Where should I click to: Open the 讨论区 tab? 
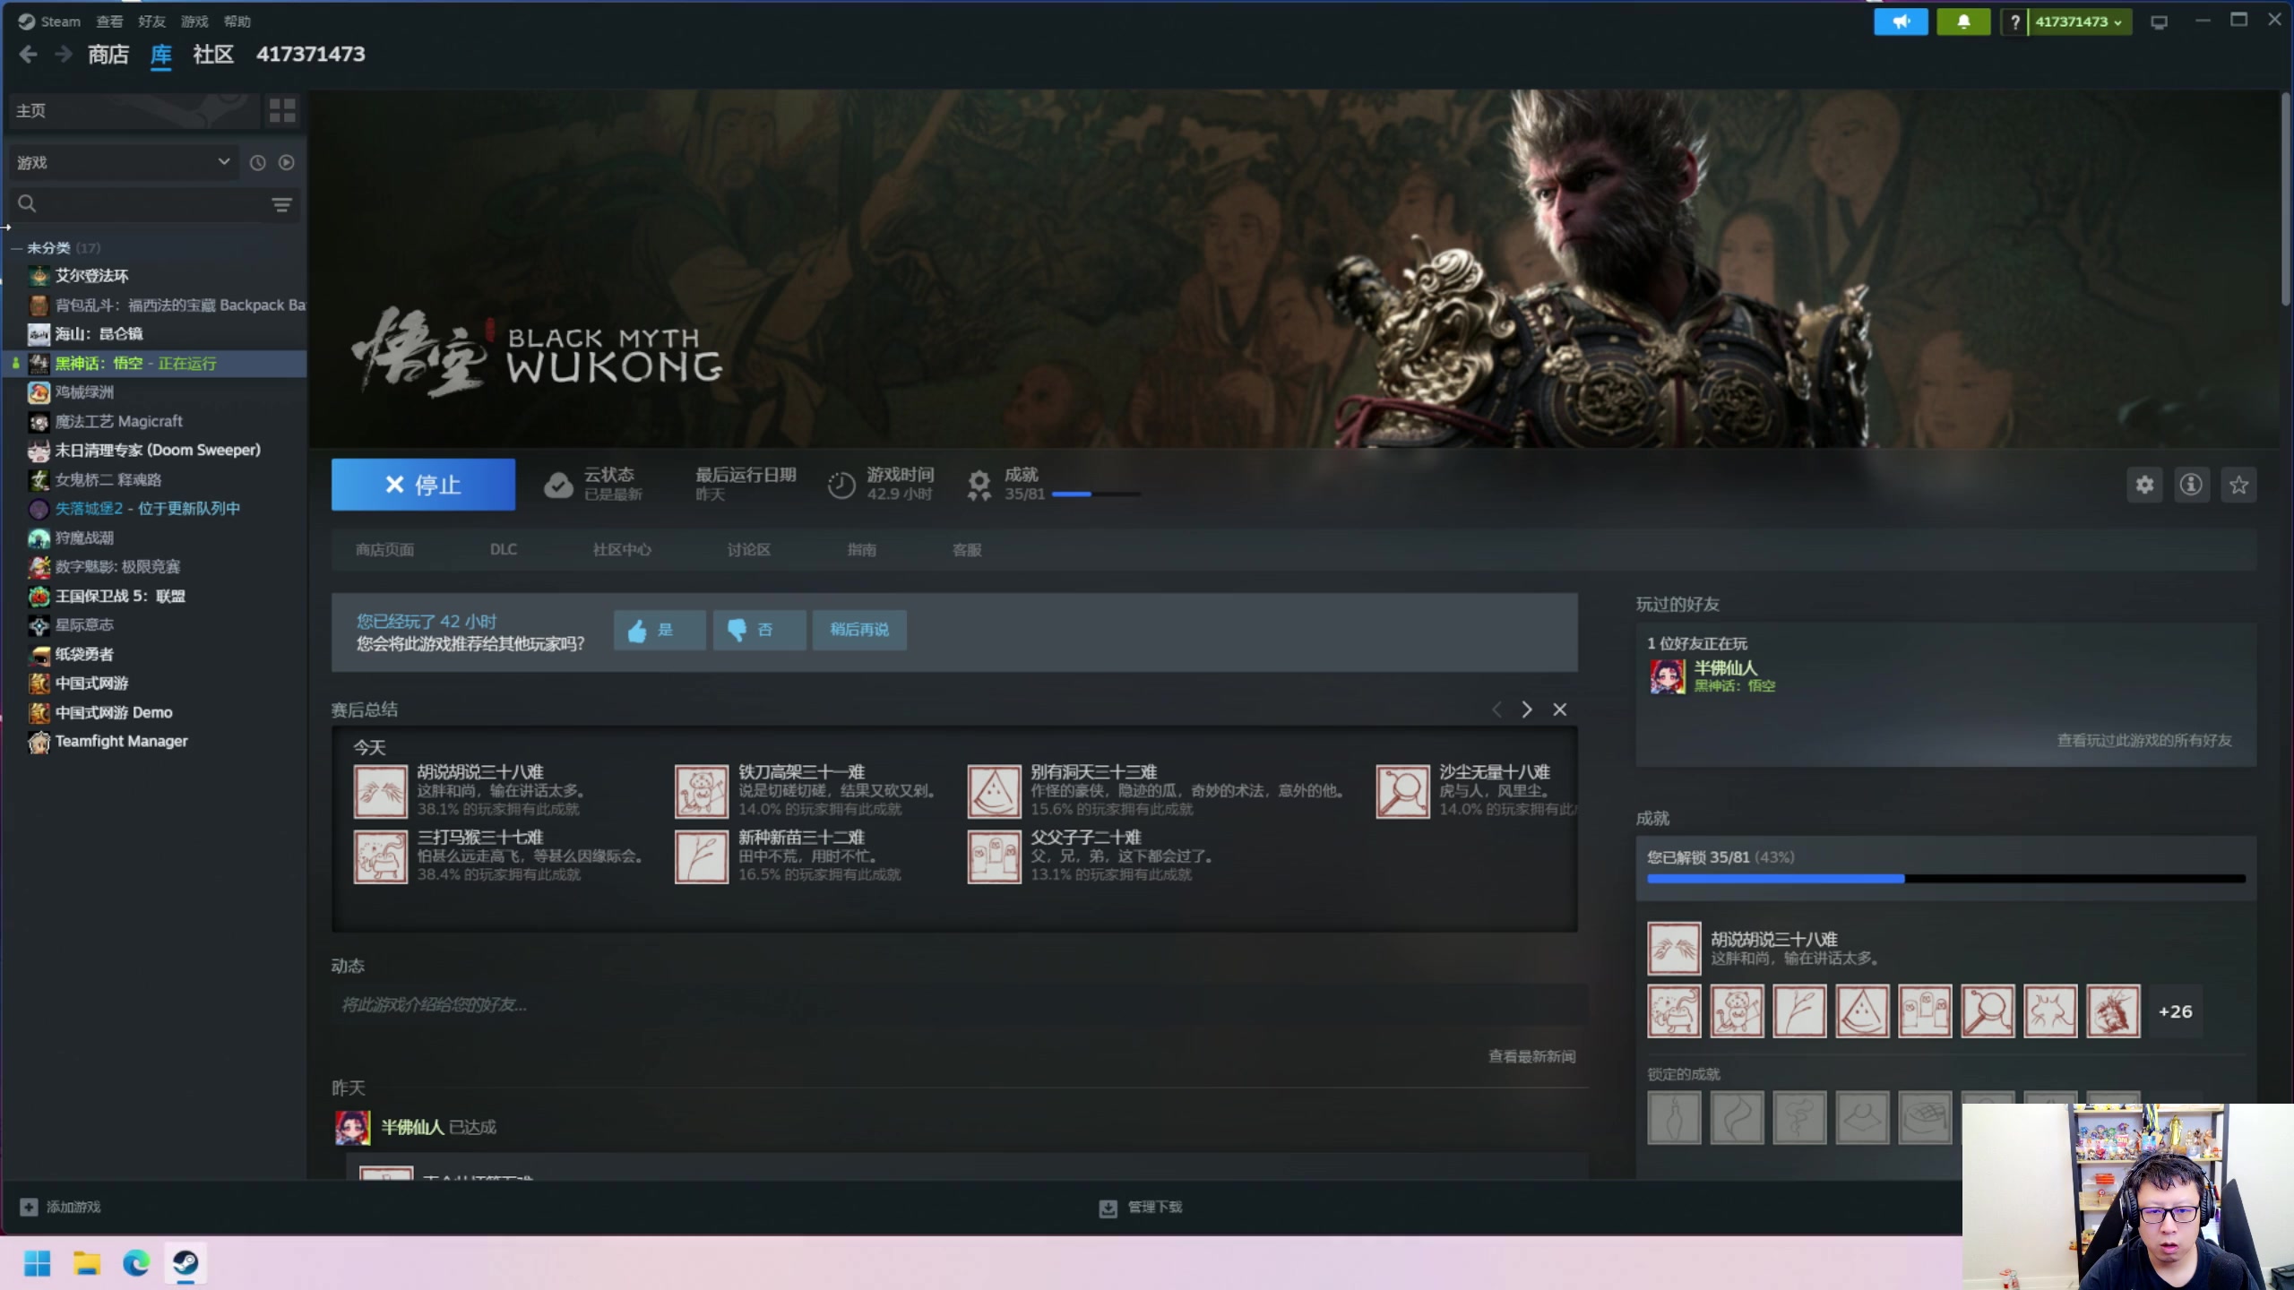click(x=748, y=550)
